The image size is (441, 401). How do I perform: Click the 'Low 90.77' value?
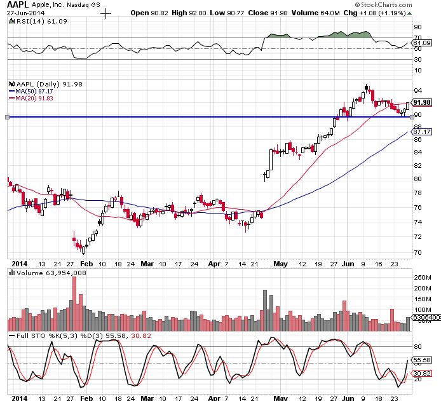(x=227, y=13)
